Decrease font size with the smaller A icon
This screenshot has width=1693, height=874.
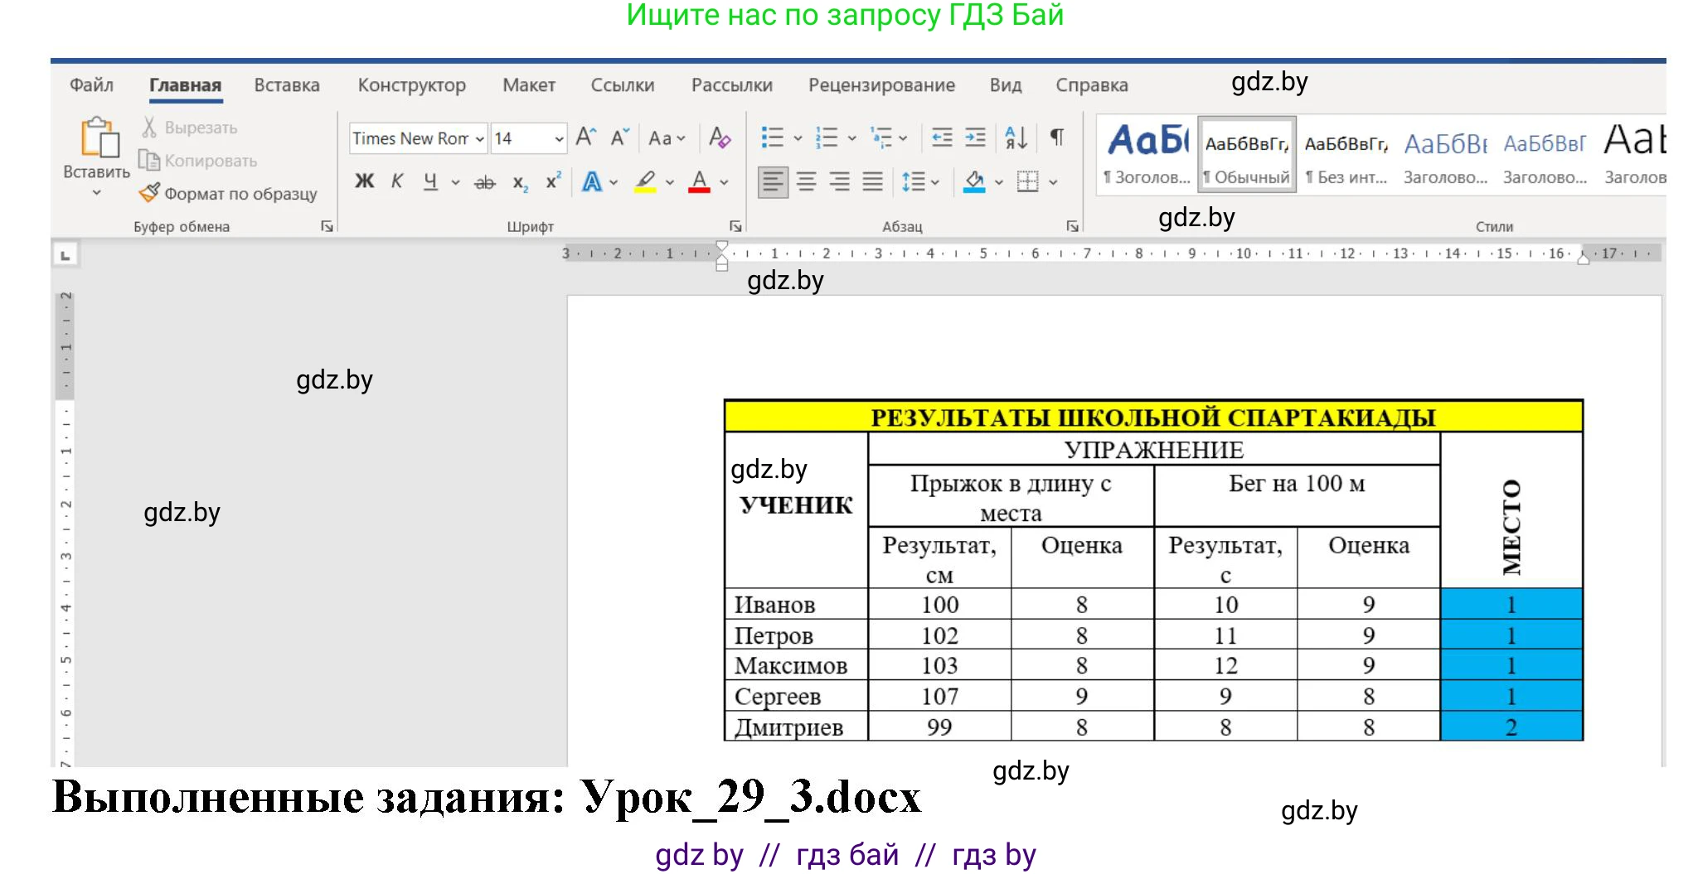coord(620,138)
